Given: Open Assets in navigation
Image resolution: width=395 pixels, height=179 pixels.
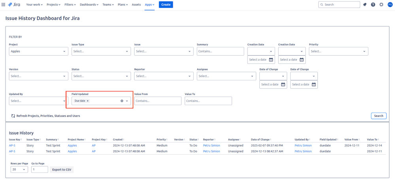Looking at the screenshot, I should [136, 4].
